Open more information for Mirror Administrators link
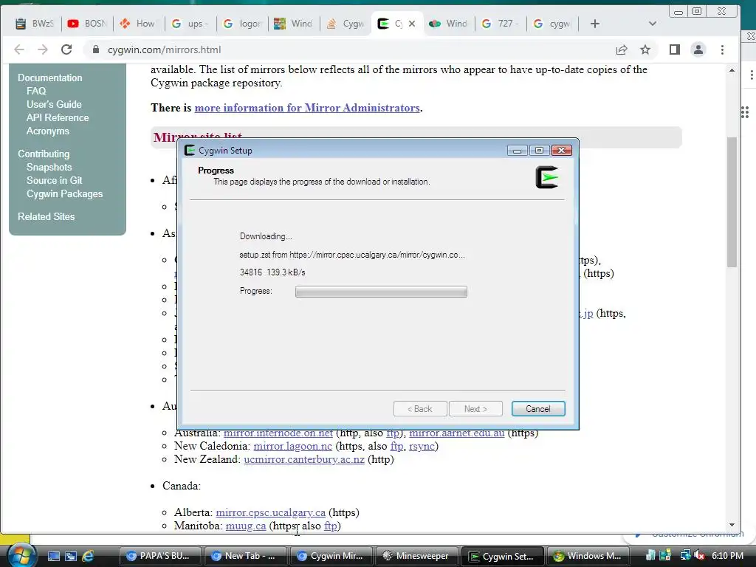Screen dimensions: 756x567 pyautogui.click(x=307, y=108)
